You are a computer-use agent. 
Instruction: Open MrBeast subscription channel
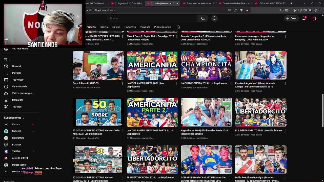[17, 131]
